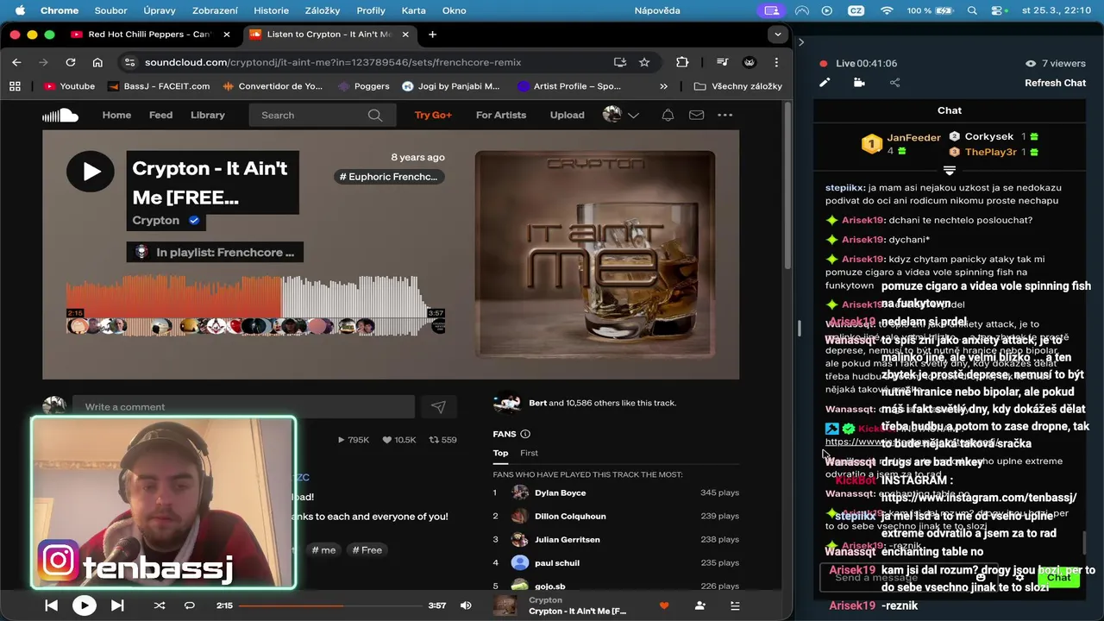Click the Euphoric Frenchcore tag
Screen dimensions: 1104x621
point(389,177)
